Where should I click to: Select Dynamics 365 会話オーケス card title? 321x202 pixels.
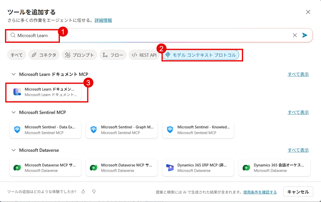(x=279, y=165)
